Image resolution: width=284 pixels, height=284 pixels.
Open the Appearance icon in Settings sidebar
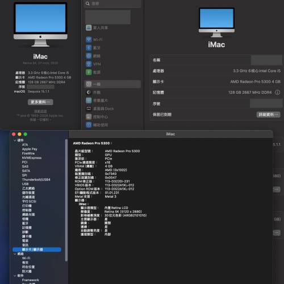(x=89, y=92)
